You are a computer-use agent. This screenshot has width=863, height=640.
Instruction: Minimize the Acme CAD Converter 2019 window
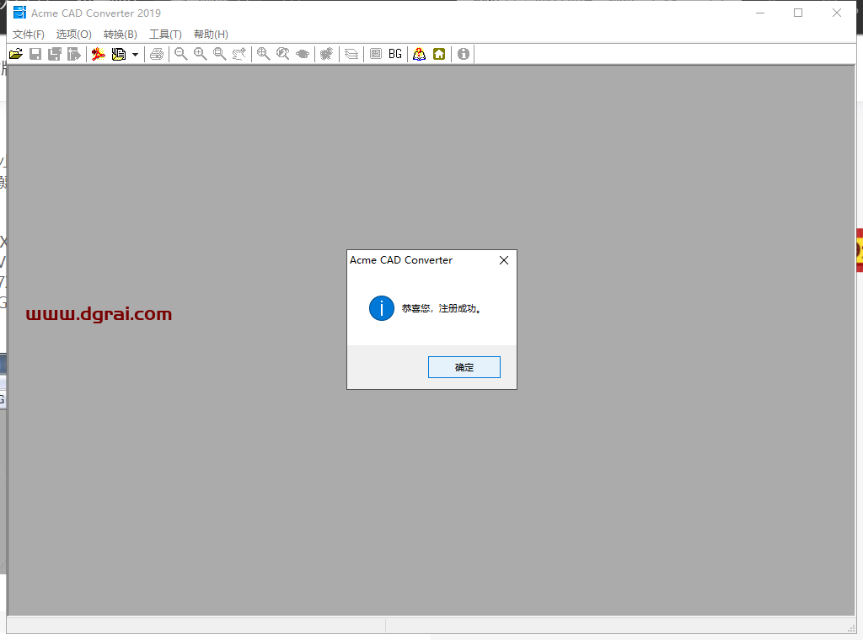point(760,13)
